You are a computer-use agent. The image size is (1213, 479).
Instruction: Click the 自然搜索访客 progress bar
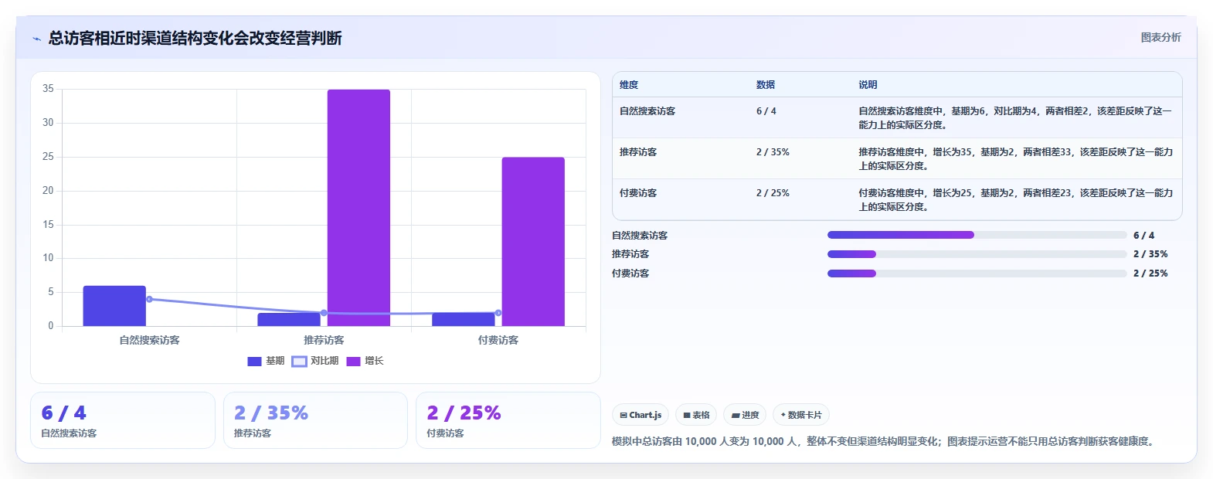pyautogui.click(x=977, y=235)
